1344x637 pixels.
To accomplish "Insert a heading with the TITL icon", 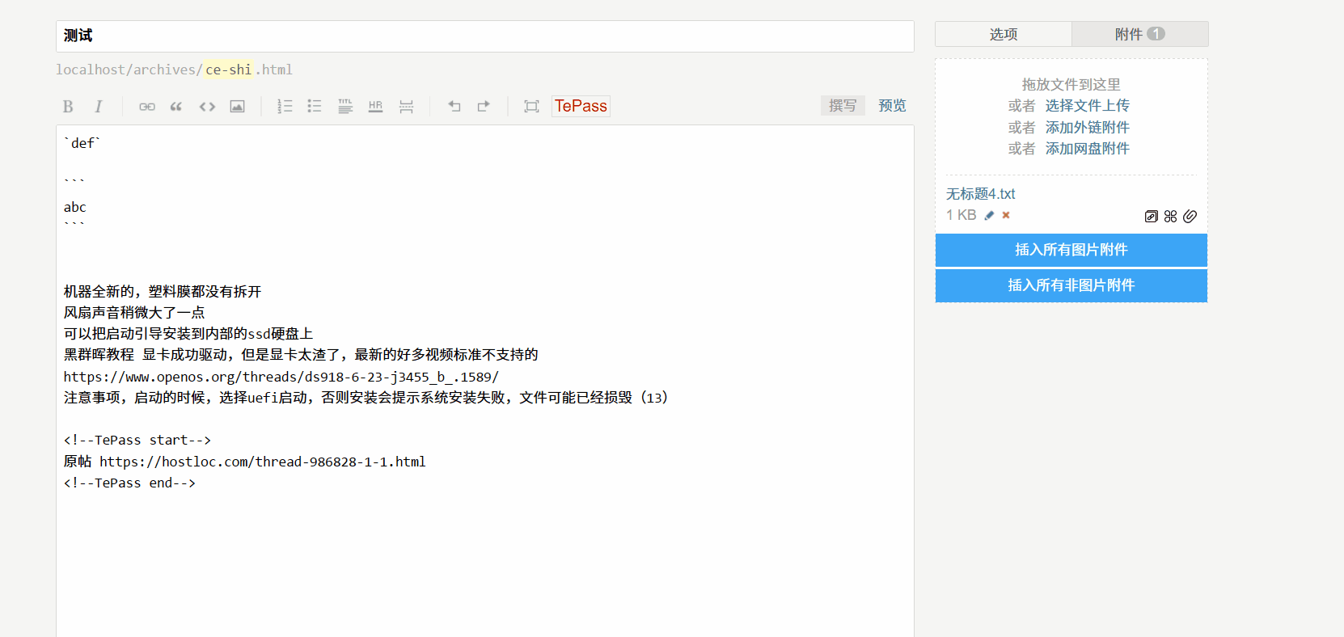I will coord(345,107).
